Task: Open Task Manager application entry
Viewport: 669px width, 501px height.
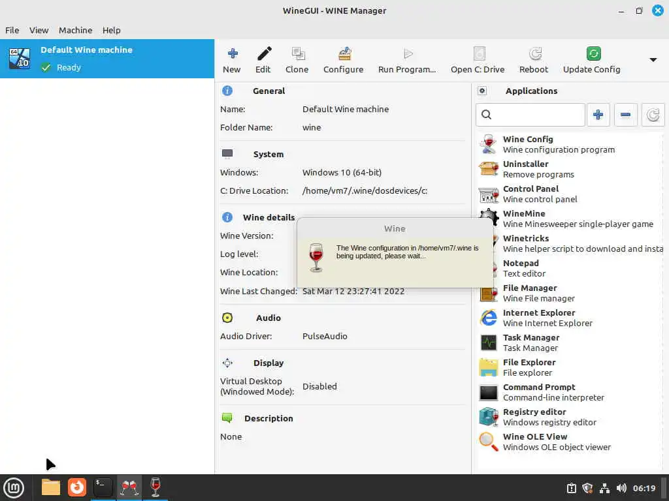Action: 570,342
